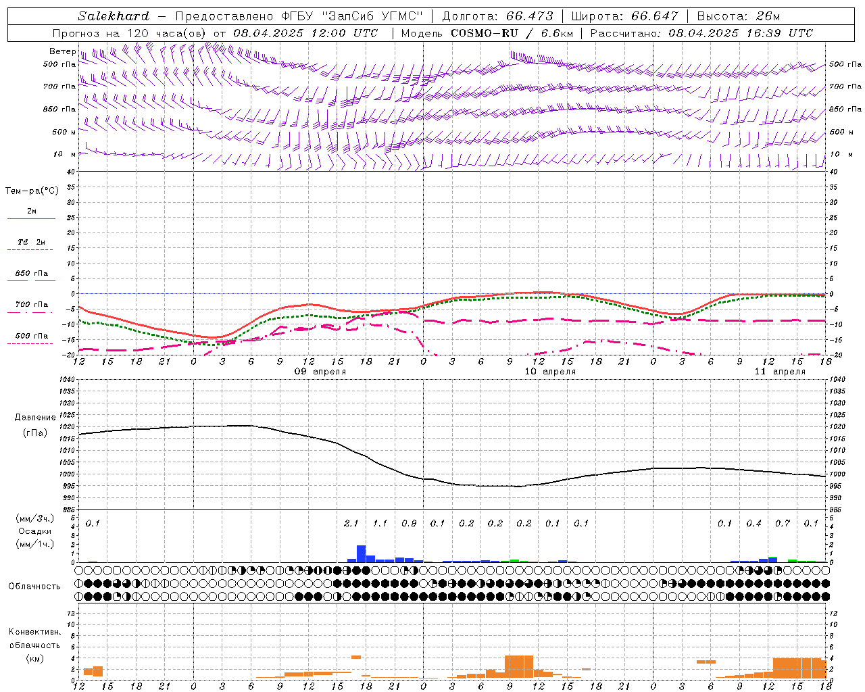
Task: Click the '11 апреля' date label
Action: [x=780, y=372]
